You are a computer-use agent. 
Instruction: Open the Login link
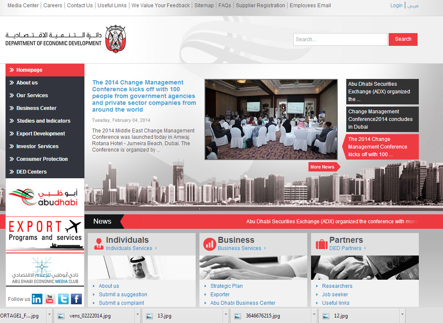pos(396,6)
